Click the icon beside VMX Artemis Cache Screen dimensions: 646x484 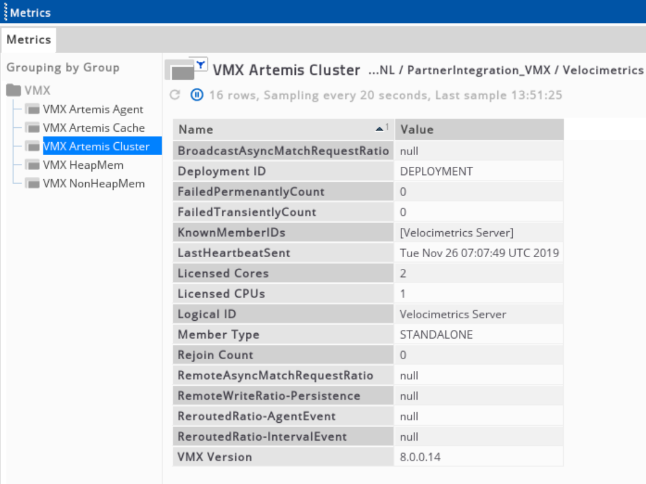[x=33, y=128]
